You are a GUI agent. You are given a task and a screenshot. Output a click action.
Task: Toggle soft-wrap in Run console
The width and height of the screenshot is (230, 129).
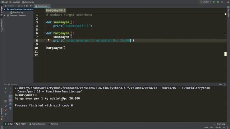(10, 96)
